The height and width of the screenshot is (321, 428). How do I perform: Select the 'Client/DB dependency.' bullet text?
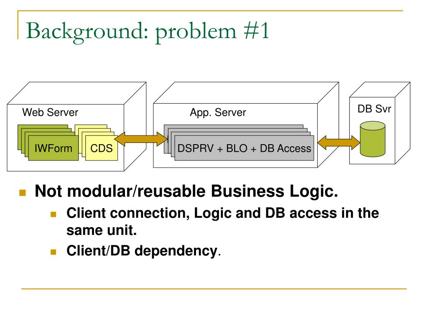click(x=144, y=251)
